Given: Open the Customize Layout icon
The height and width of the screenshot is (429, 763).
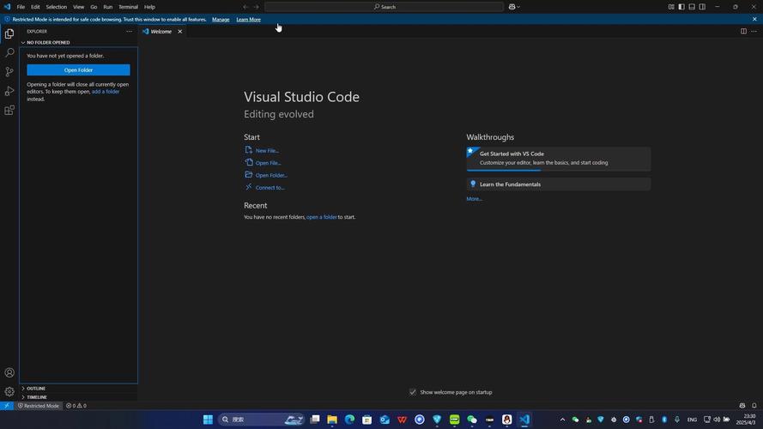Looking at the screenshot, I should (x=671, y=7).
